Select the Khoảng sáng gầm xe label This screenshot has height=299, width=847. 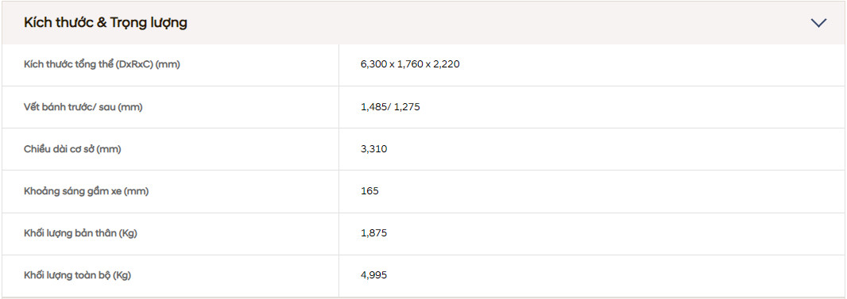86,191
